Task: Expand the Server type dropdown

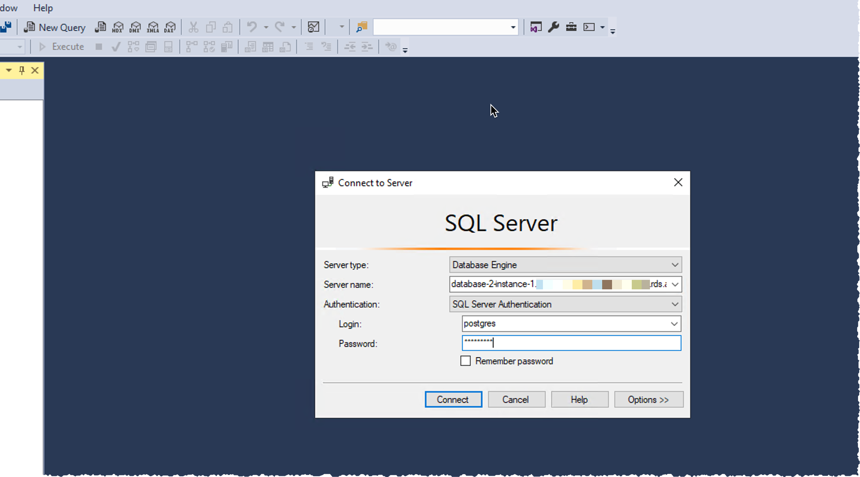Action: tap(675, 265)
